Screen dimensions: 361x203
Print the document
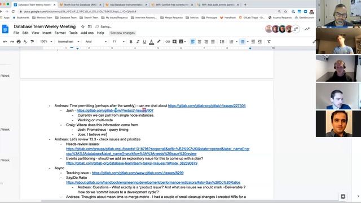(19, 42)
